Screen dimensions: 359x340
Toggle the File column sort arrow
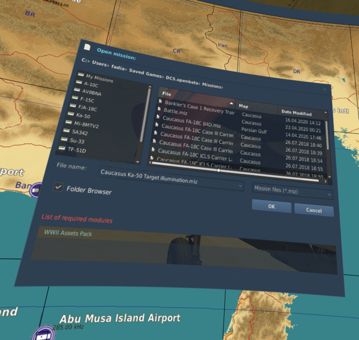[x=231, y=103]
